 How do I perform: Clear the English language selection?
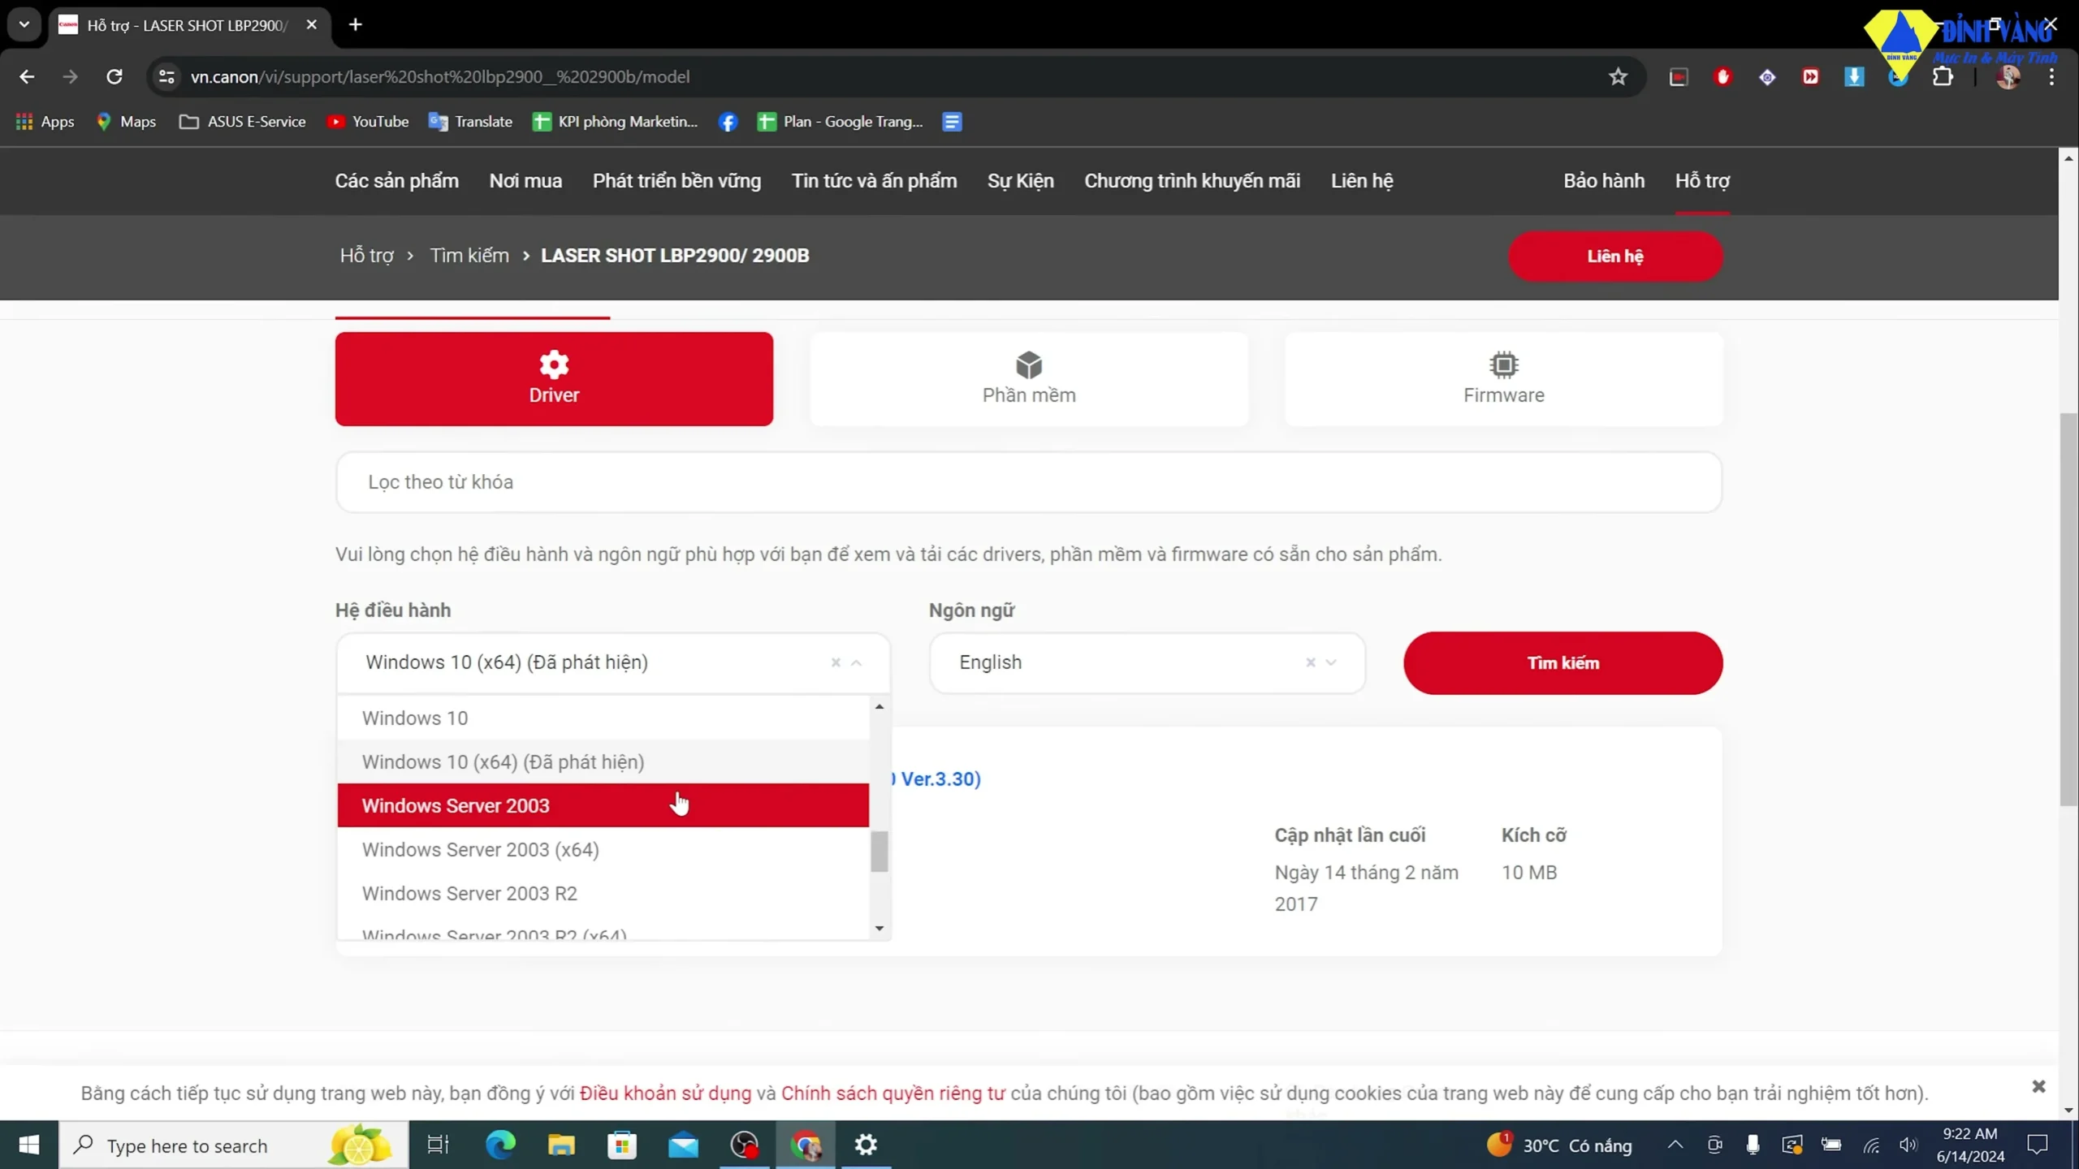pyautogui.click(x=1310, y=663)
